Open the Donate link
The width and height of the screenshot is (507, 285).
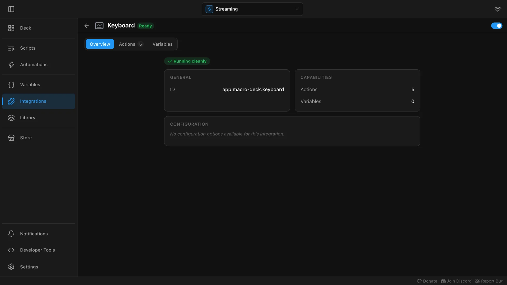pyautogui.click(x=427, y=281)
